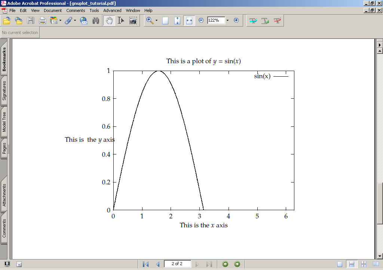383x270 pixels.
Task: Click the Save floppy disk icon
Action: pyautogui.click(x=31, y=21)
